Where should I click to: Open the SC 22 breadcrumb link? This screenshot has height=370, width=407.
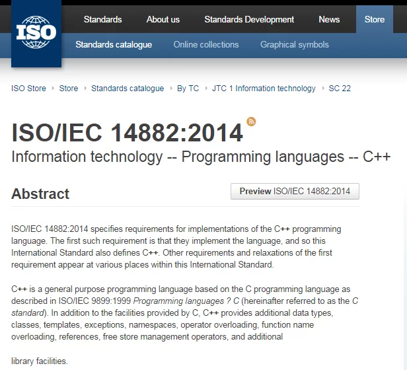(x=340, y=89)
